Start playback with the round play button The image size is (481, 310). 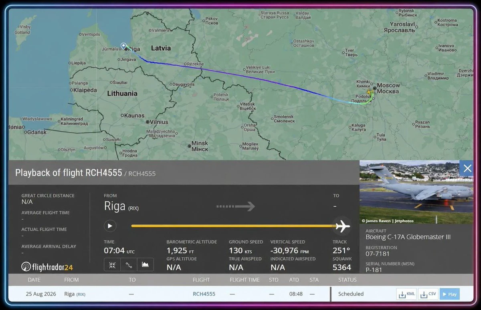click(110, 226)
